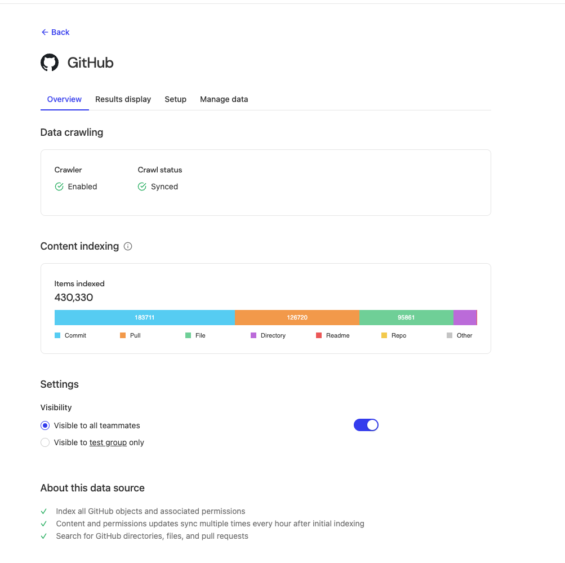This screenshot has height=563, width=565.
Task: Click the File legend color square
Action: [x=188, y=335]
